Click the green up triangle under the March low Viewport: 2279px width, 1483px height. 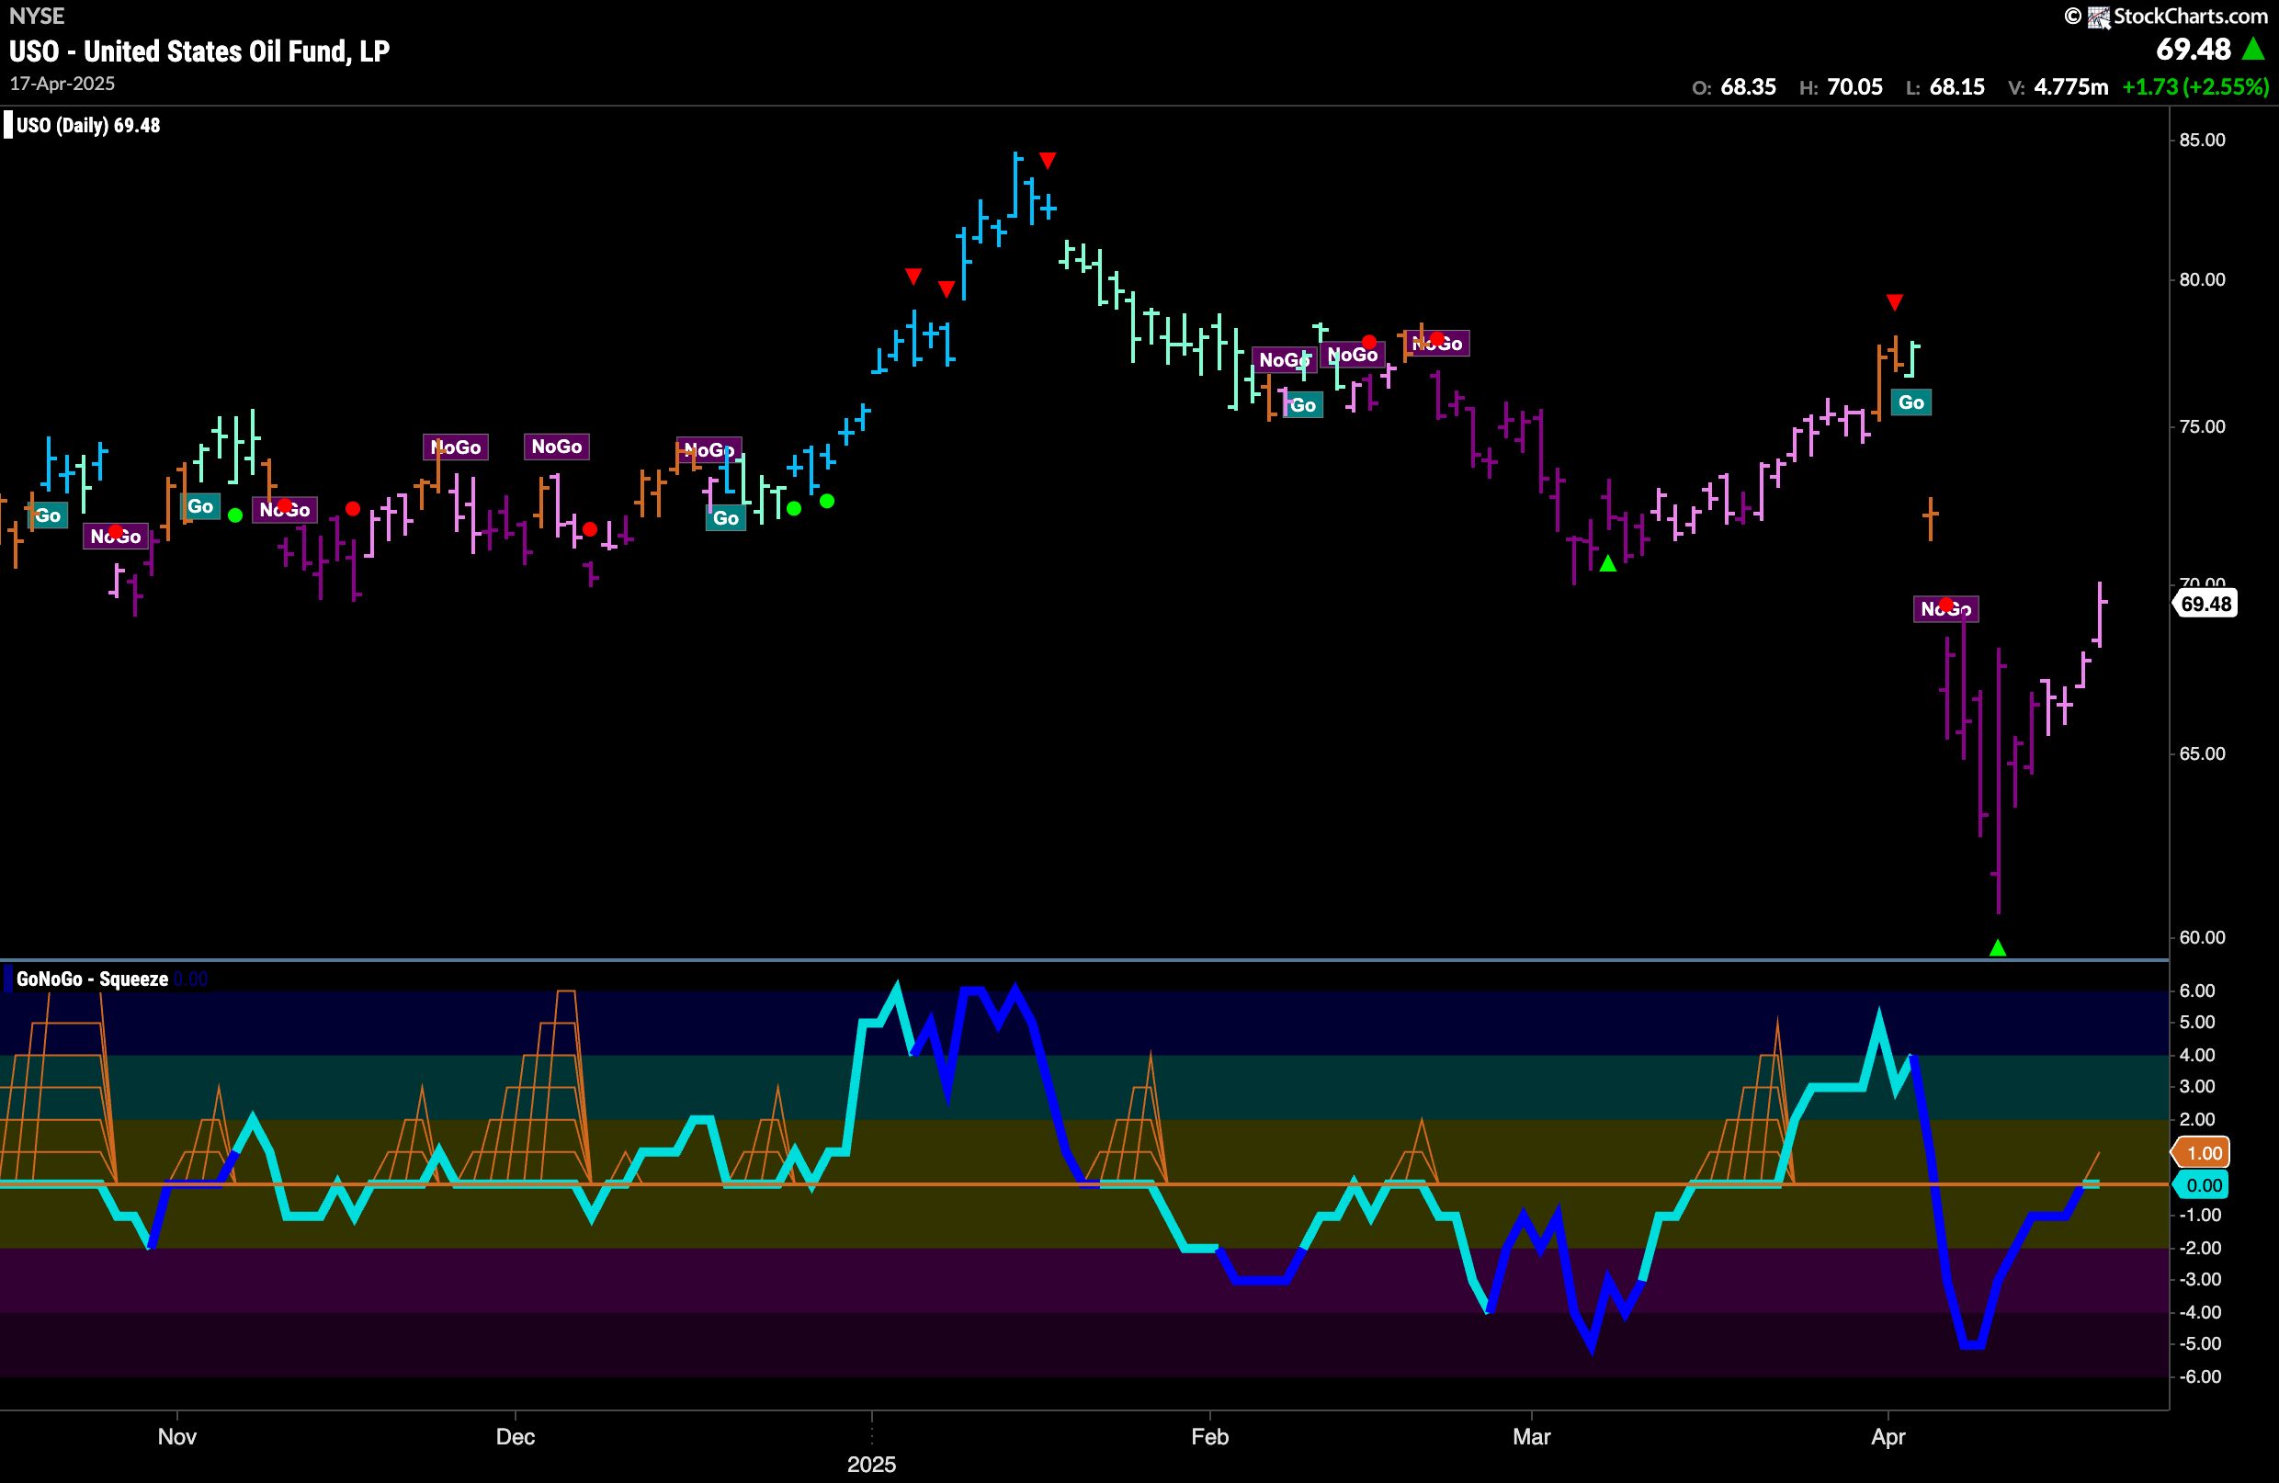pyautogui.click(x=1608, y=564)
